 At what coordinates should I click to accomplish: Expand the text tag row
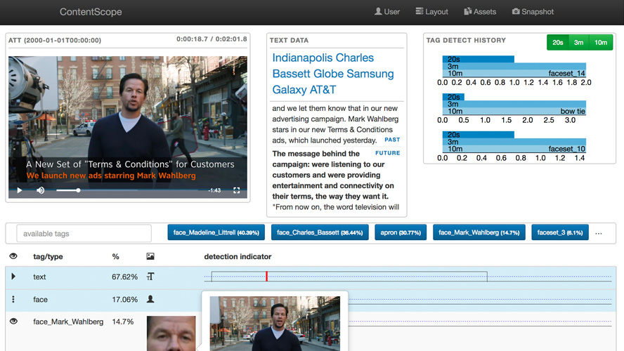point(13,277)
